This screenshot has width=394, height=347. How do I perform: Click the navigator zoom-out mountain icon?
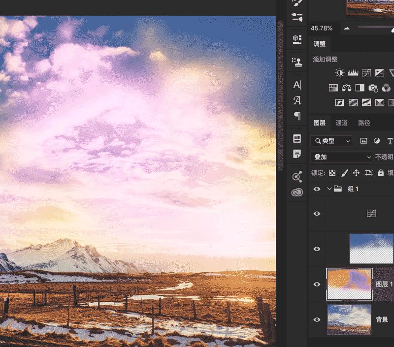click(347, 29)
